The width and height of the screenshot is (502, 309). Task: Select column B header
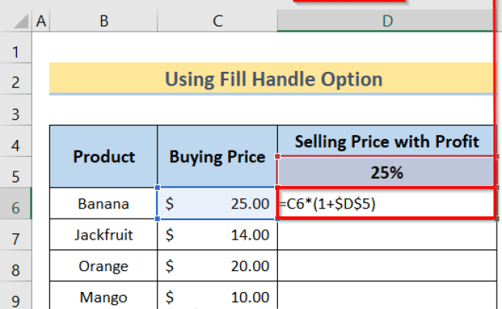coord(103,21)
